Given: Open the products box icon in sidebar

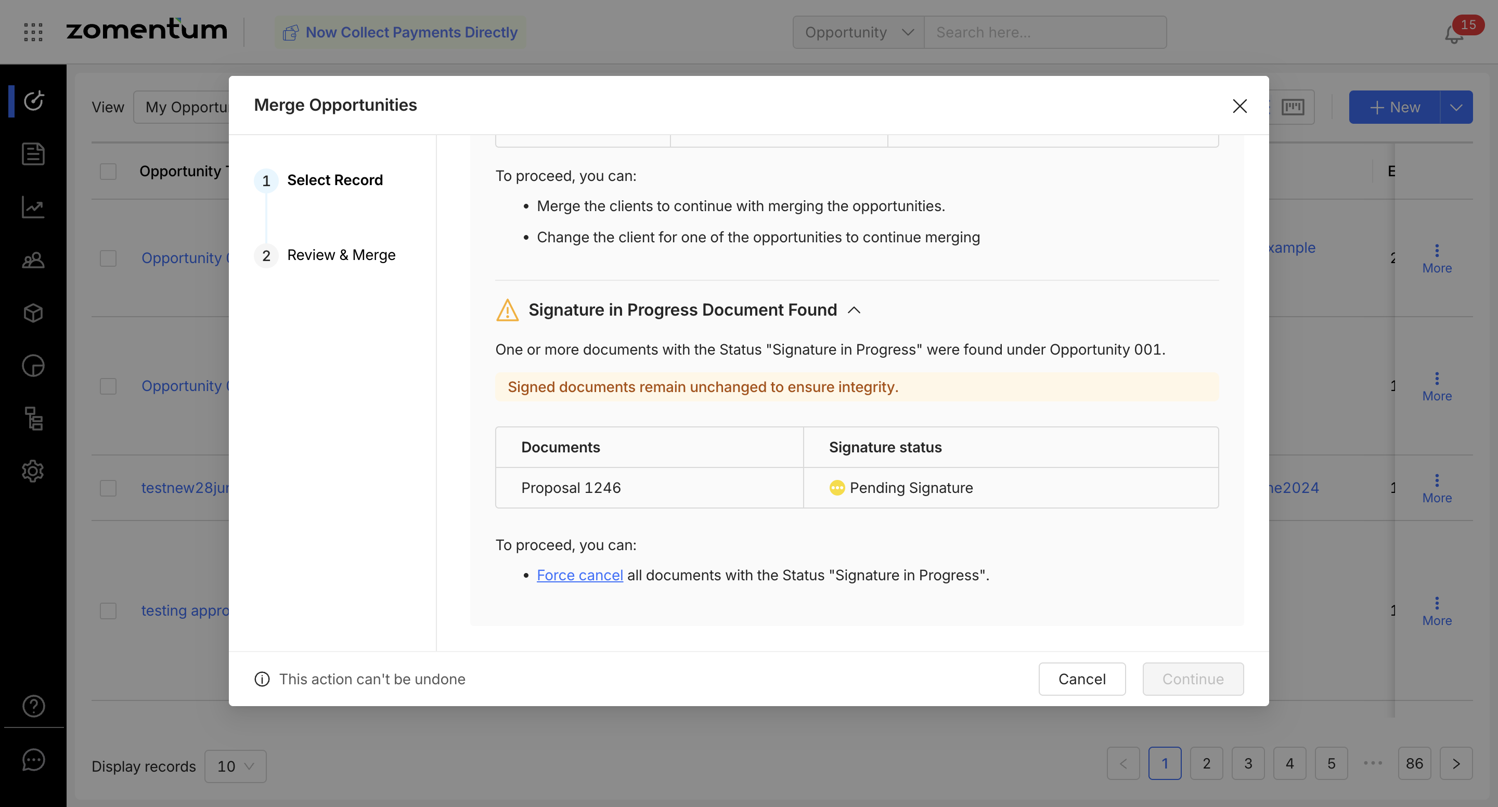Looking at the screenshot, I should tap(33, 313).
